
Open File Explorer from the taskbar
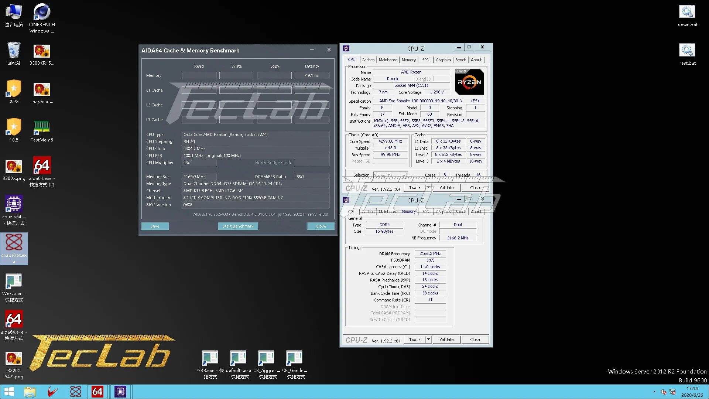click(x=30, y=392)
